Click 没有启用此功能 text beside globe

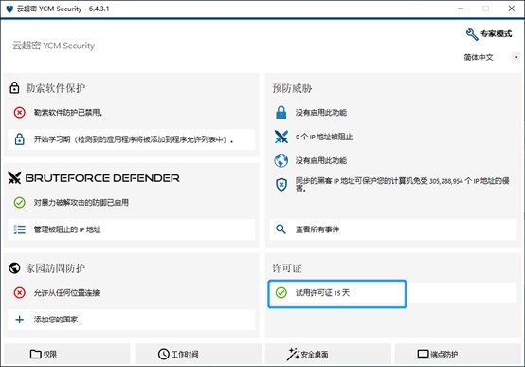pos(320,160)
